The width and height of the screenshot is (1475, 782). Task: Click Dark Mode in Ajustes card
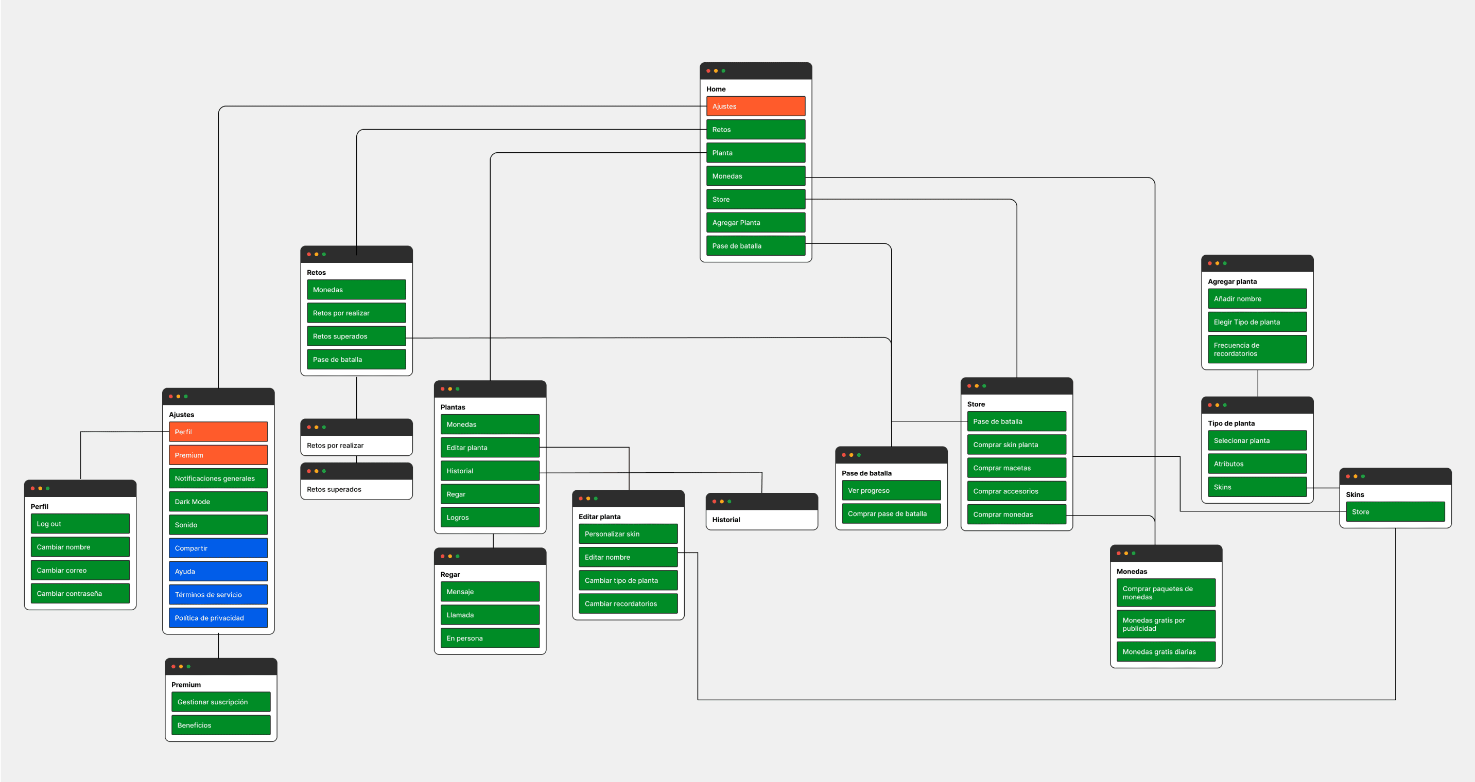pyautogui.click(x=218, y=502)
